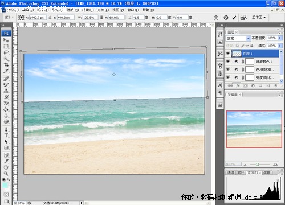Open the 视图(V) menu

118,10
